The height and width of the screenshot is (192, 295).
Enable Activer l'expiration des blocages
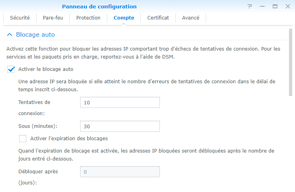(23, 139)
